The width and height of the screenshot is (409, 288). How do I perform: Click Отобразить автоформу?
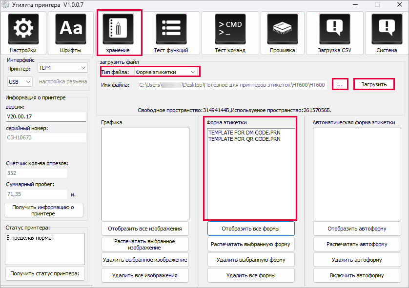coord(357,229)
